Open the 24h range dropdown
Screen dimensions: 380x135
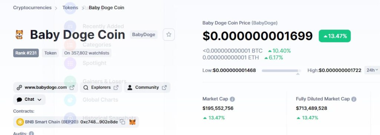coord(372,70)
